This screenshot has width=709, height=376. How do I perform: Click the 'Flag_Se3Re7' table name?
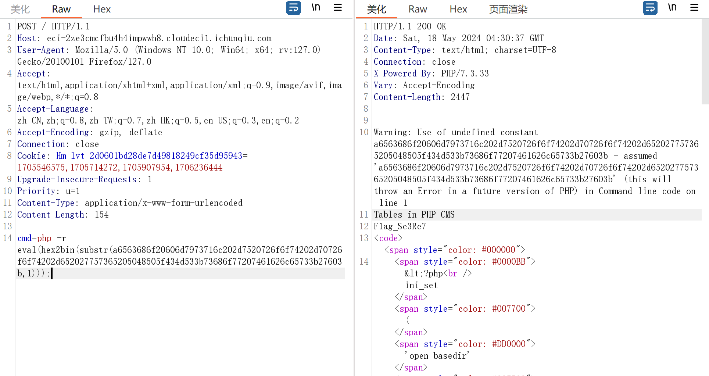pos(400,226)
